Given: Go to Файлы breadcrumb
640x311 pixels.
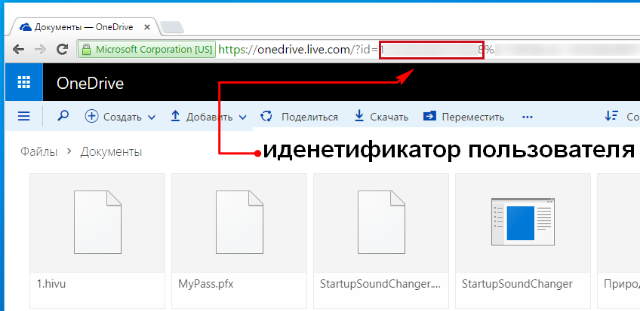Looking at the screenshot, I should 38,152.
